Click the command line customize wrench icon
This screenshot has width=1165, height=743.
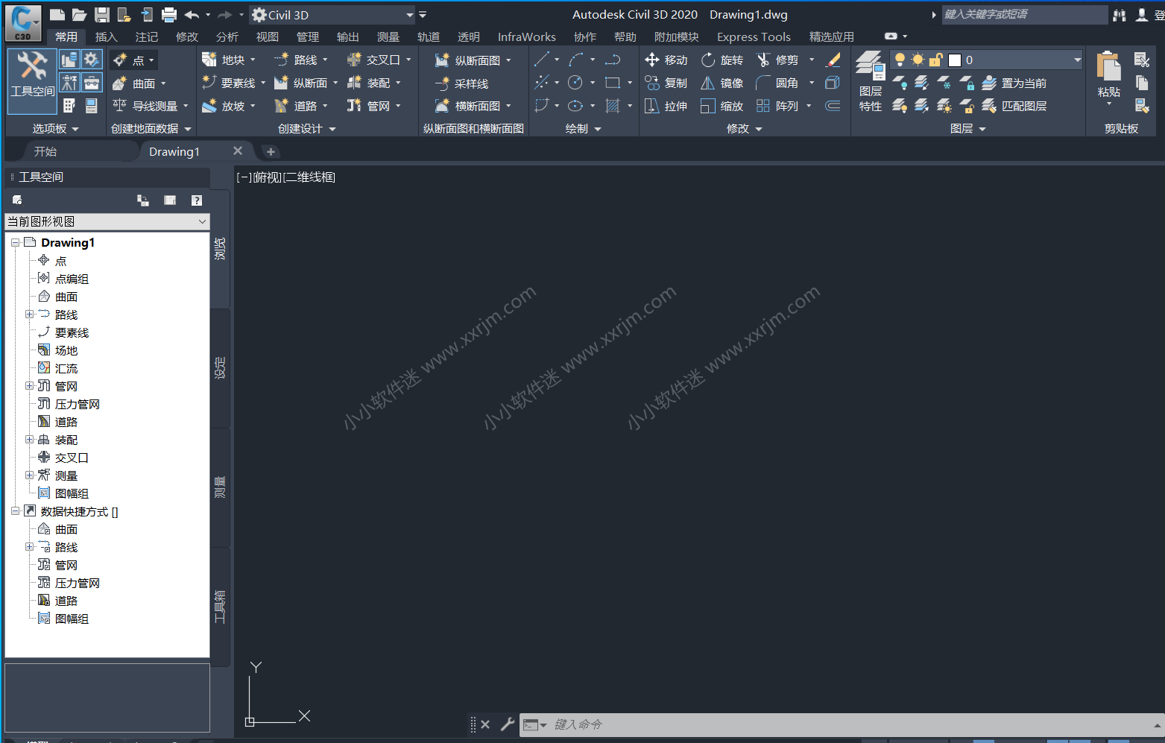point(508,724)
